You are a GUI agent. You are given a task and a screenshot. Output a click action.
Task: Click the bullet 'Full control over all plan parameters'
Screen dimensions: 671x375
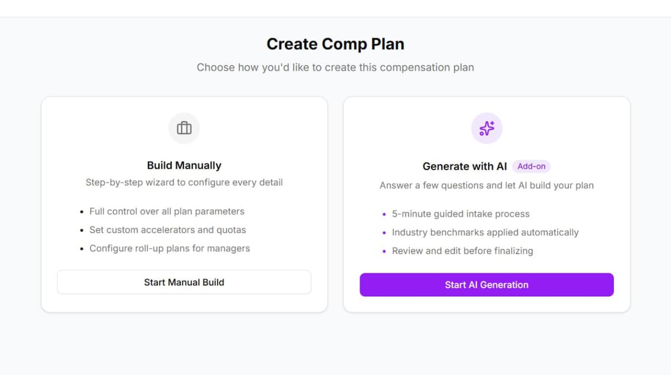click(x=167, y=211)
